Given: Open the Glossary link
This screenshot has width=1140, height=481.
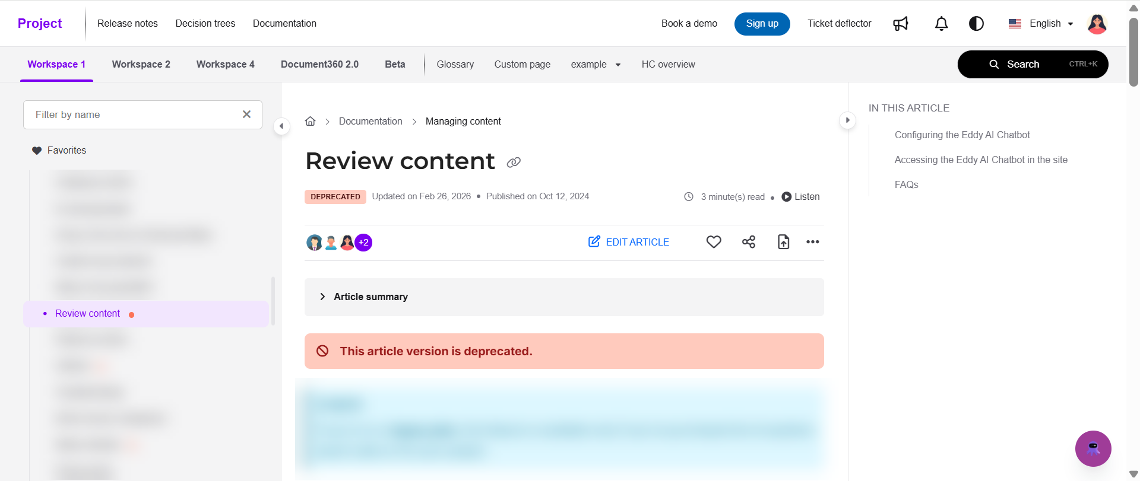Looking at the screenshot, I should 455,64.
